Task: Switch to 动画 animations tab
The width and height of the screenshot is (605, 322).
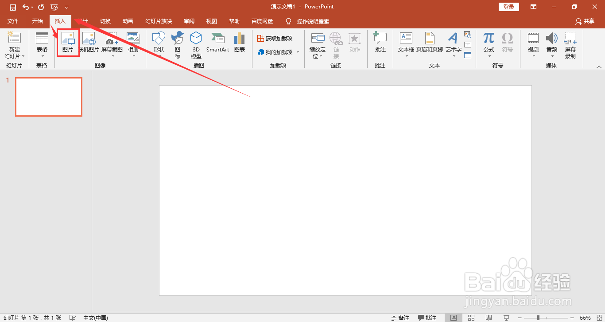Action: (x=128, y=21)
